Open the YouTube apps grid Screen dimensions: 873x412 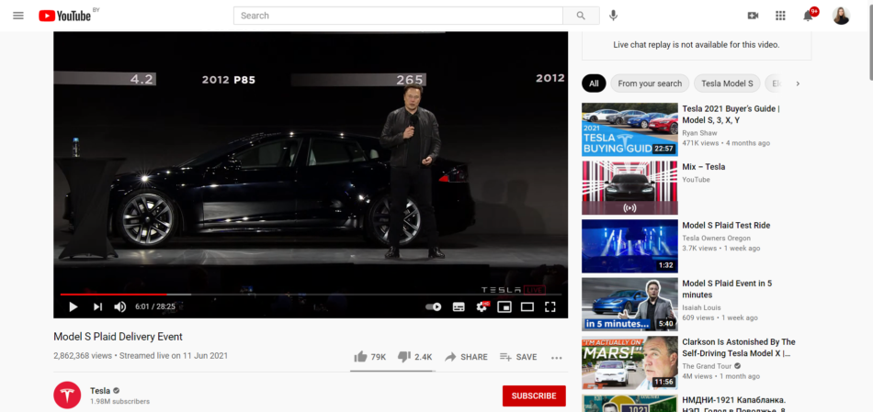[780, 16]
